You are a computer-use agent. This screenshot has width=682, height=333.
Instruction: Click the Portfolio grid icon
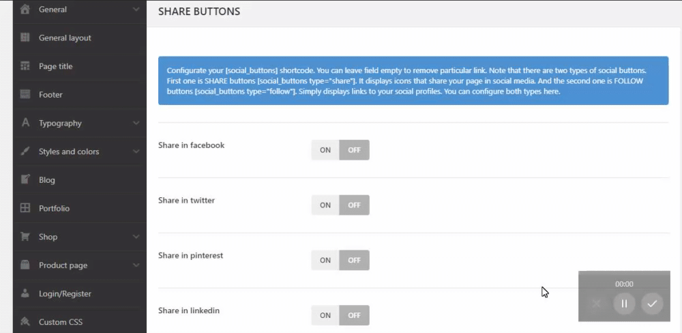coord(25,208)
